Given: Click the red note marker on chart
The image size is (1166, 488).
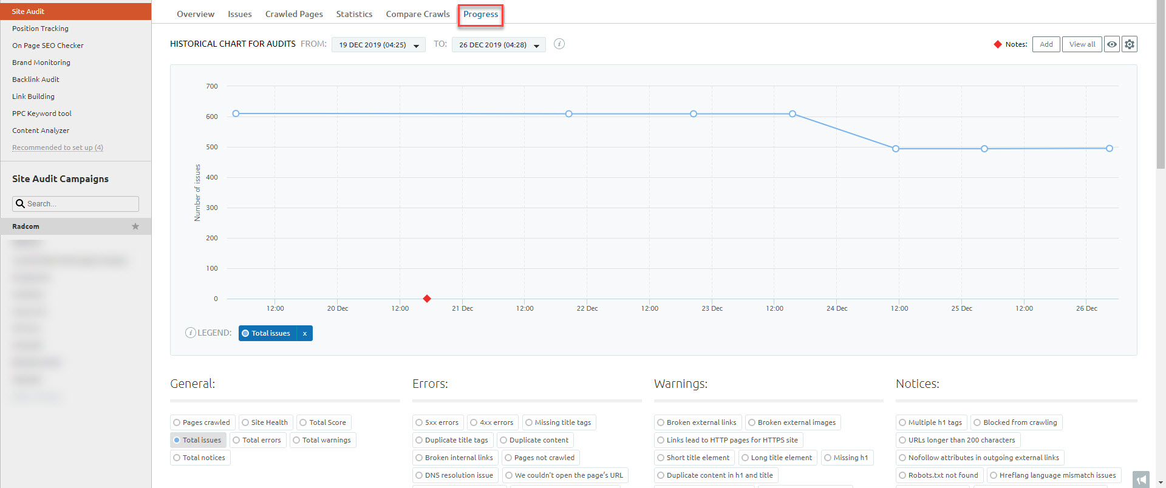Looking at the screenshot, I should coord(427,299).
